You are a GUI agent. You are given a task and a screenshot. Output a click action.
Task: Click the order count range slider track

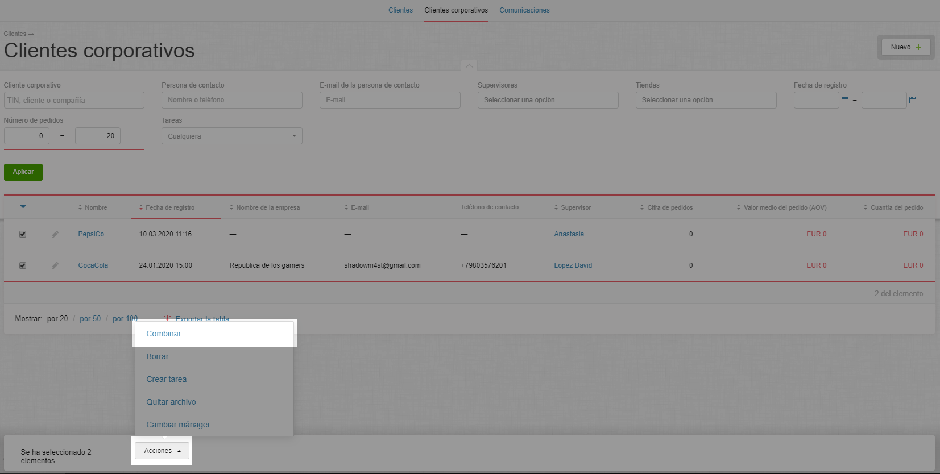tap(74, 150)
